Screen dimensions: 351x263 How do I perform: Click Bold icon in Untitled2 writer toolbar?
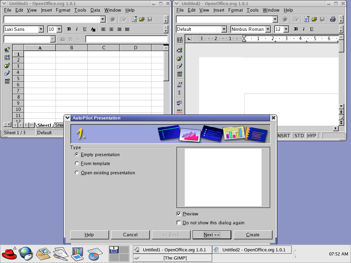click(x=296, y=29)
